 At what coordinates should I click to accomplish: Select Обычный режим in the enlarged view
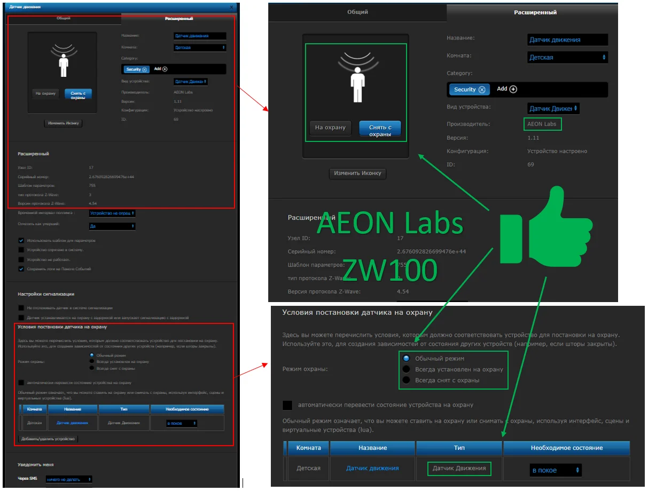406,359
